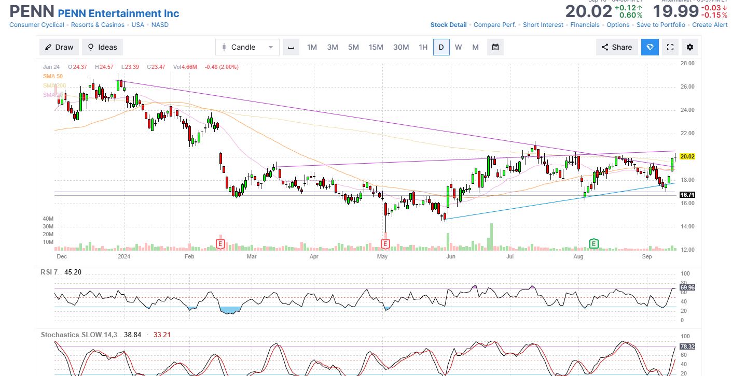
Task: Go to Short Interest page
Action: (543, 25)
